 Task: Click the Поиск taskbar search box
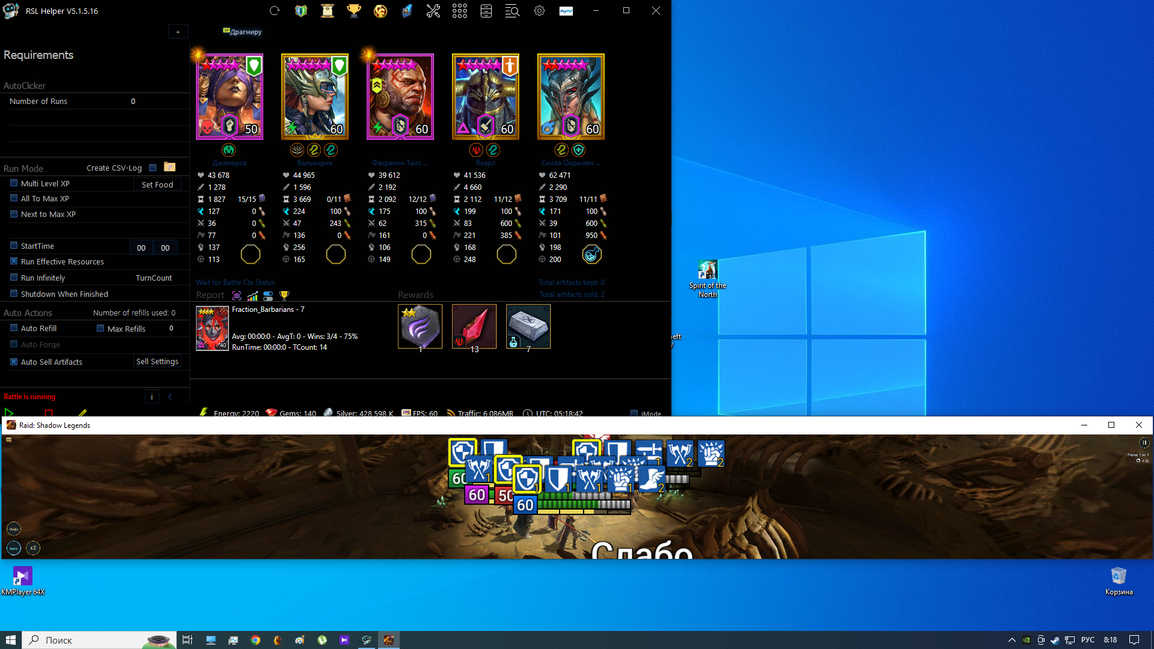coord(99,640)
